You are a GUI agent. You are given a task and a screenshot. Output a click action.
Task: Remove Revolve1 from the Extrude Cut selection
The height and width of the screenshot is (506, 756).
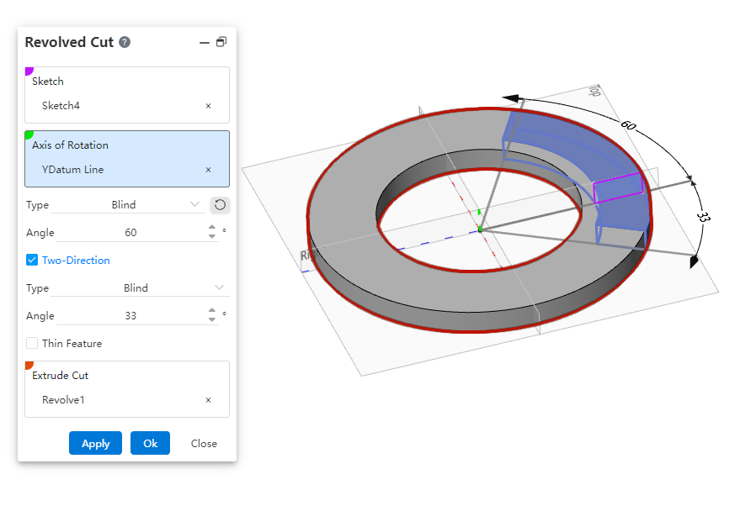pyautogui.click(x=208, y=400)
